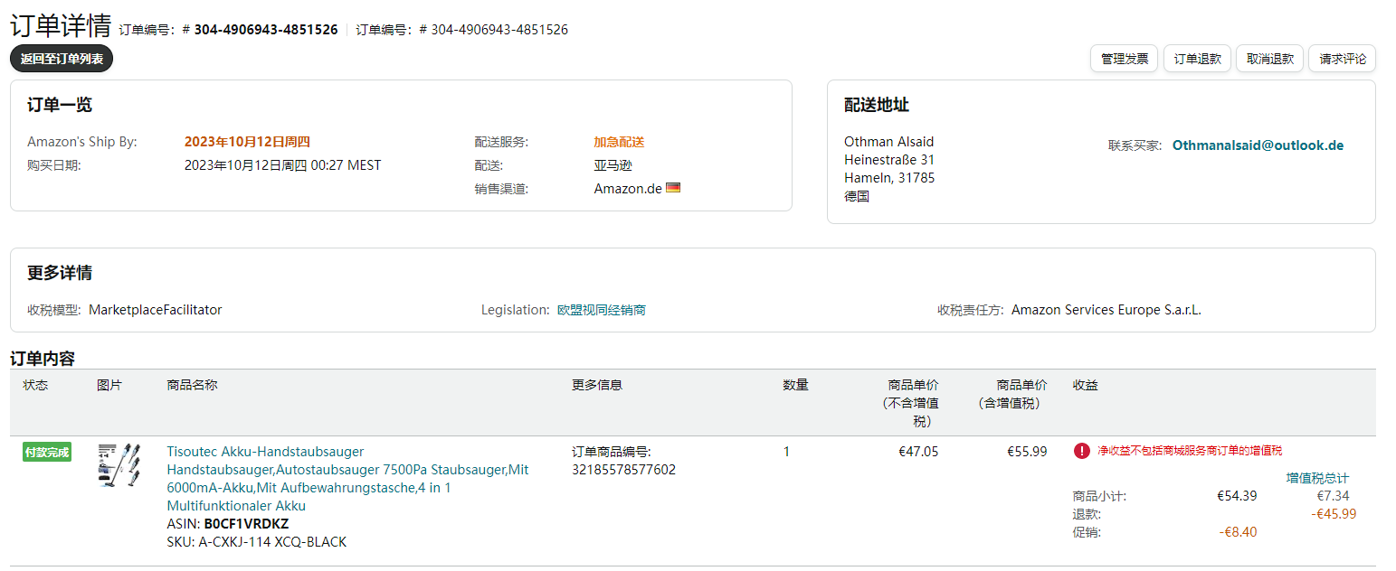Viewport: 1396px width, 571px height.
Task: Open the vacuum cleaner product thumbnail
Action: click(x=119, y=465)
